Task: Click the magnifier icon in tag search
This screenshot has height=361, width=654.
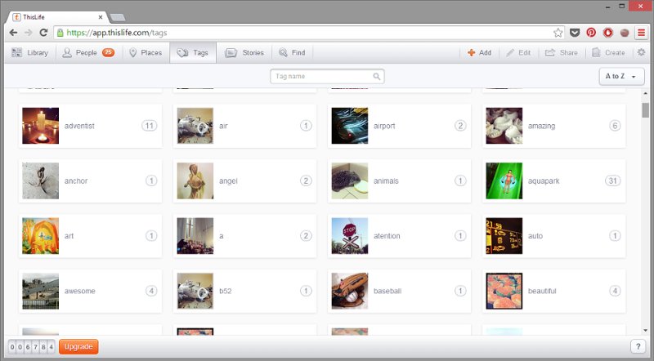Action: (x=376, y=76)
